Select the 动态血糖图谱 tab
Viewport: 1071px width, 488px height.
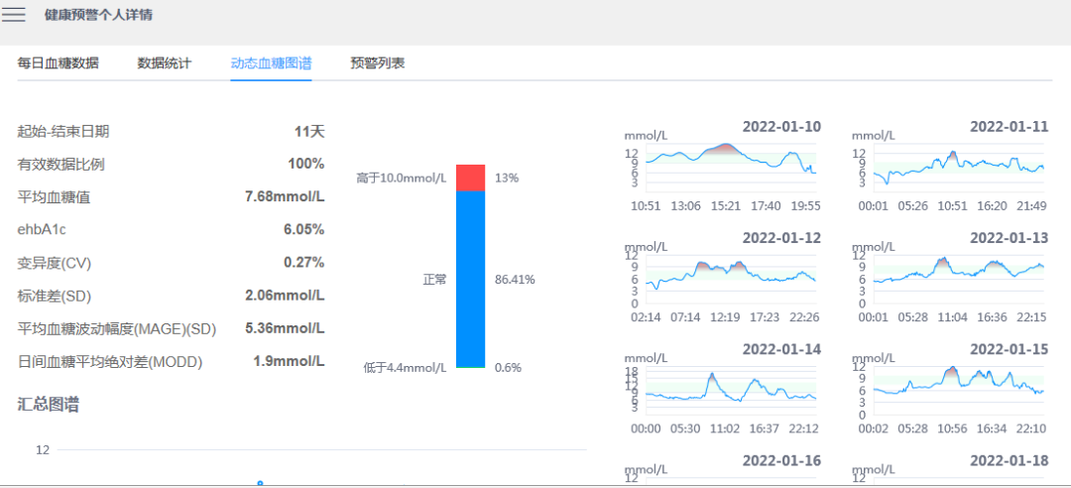coord(271,63)
